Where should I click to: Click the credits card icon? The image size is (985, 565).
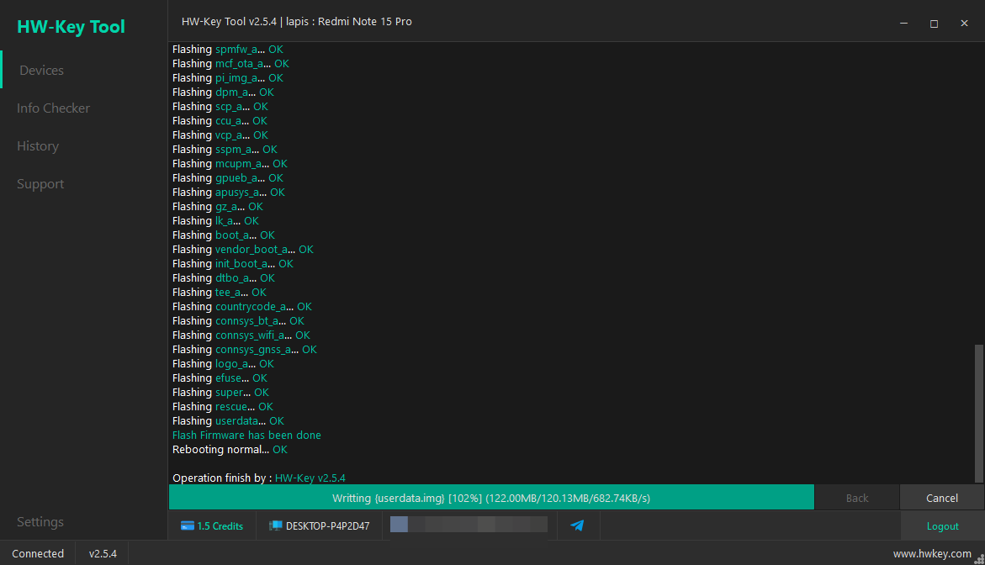pyautogui.click(x=188, y=526)
